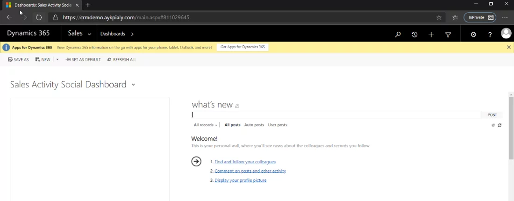Image resolution: width=514 pixels, height=201 pixels.
Task: Open browser settings and more menu
Action: pyautogui.click(x=505, y=17)
